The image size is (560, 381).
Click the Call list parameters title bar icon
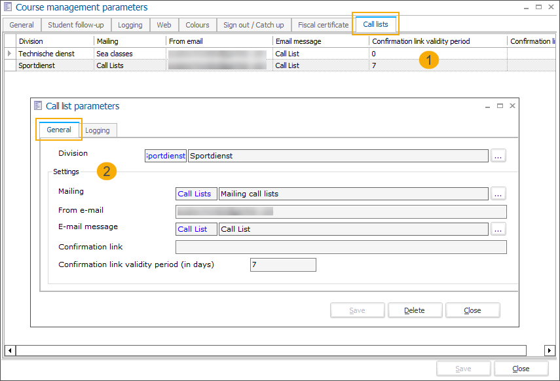39,105
